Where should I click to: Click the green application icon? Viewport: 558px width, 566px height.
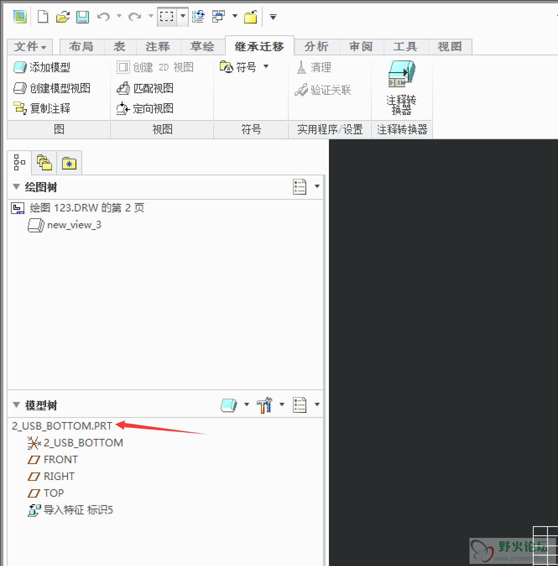pyautogui.click(x=20, y=17)
